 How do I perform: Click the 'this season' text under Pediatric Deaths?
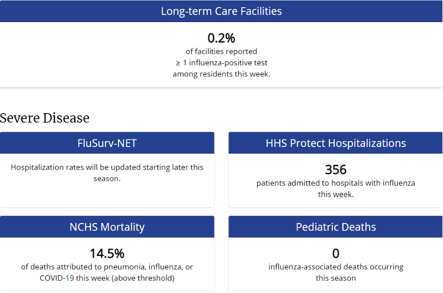coord(336,278)
